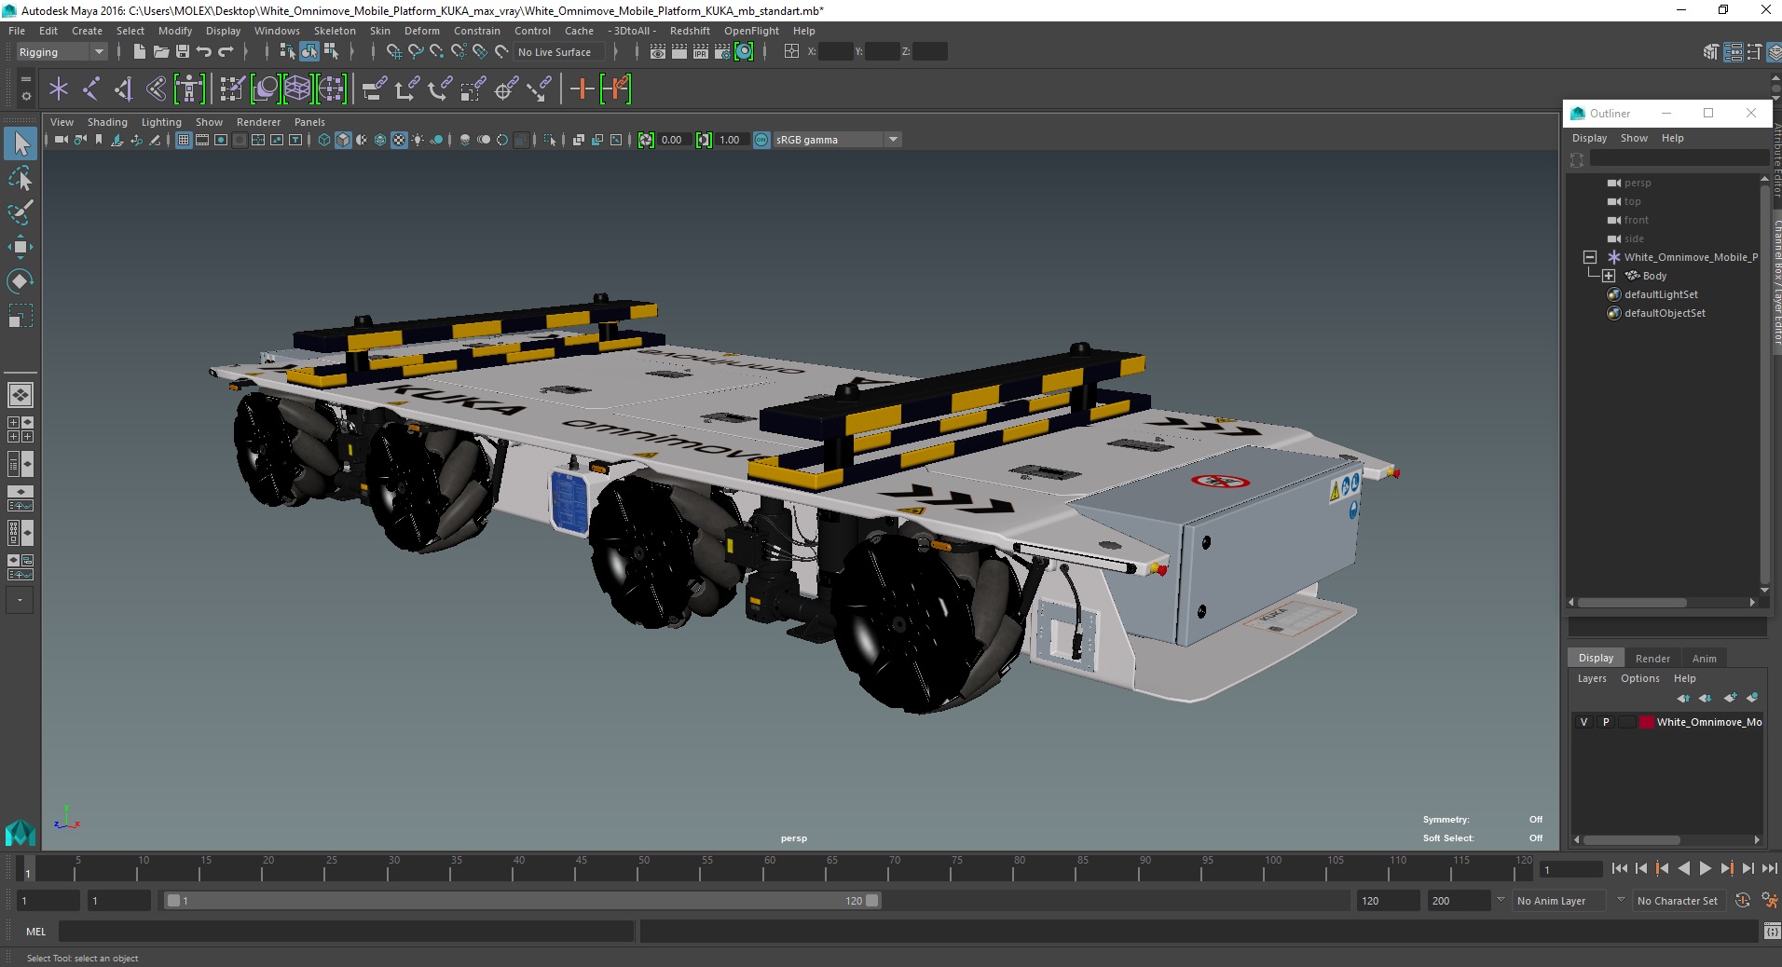Select the Create Joint tool
Viewport: 1782px width, 967px height.
(91, 89)
